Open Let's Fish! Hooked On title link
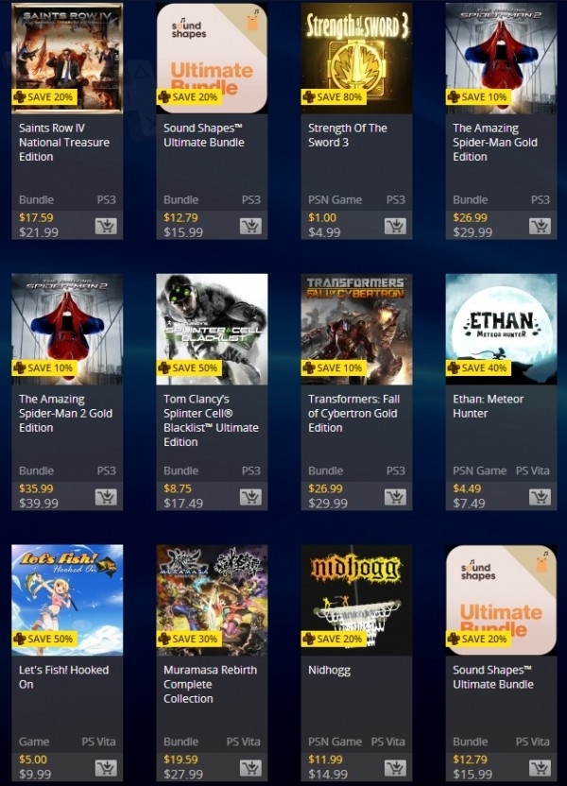 (63, 677)
